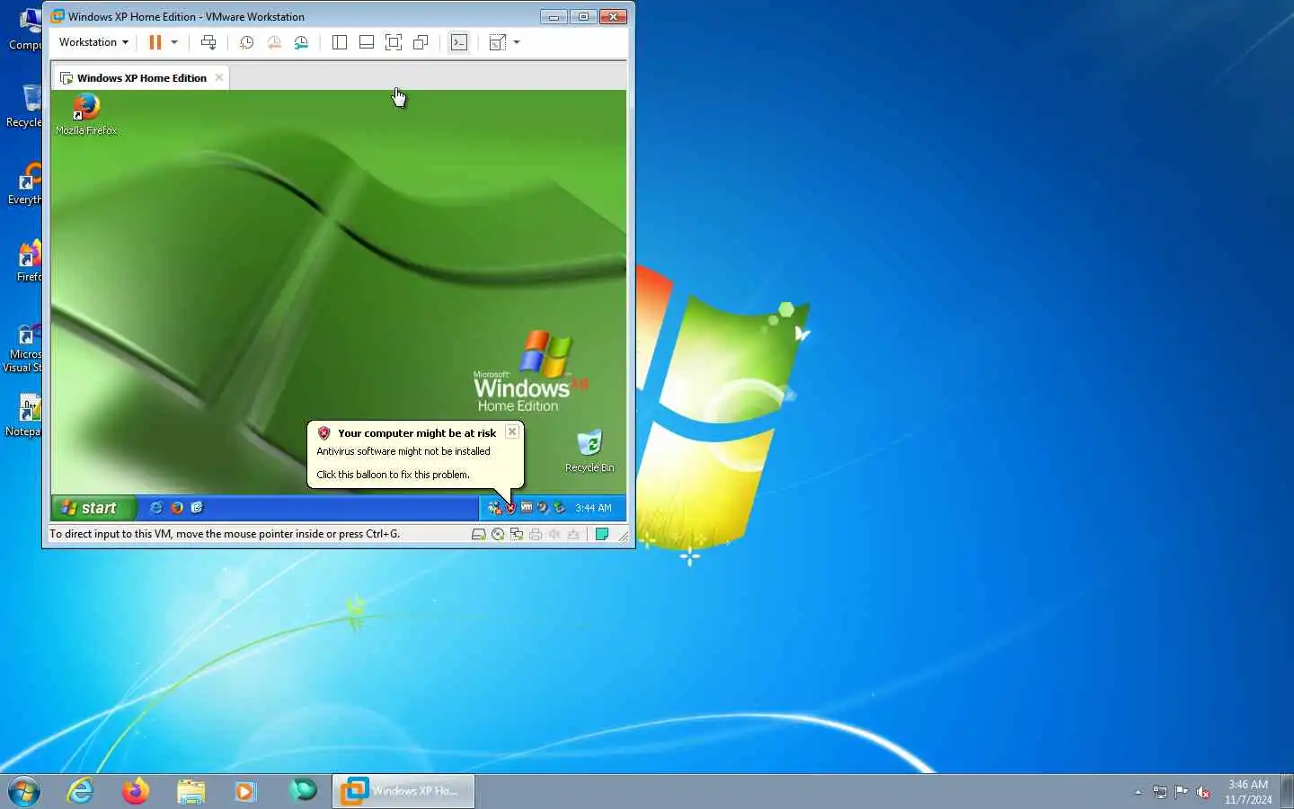The width and height of the screenshot is (1294, 809).
Task: Enter full screen mode in VMware
Action: pyautogui.click(x=394, y=42)
